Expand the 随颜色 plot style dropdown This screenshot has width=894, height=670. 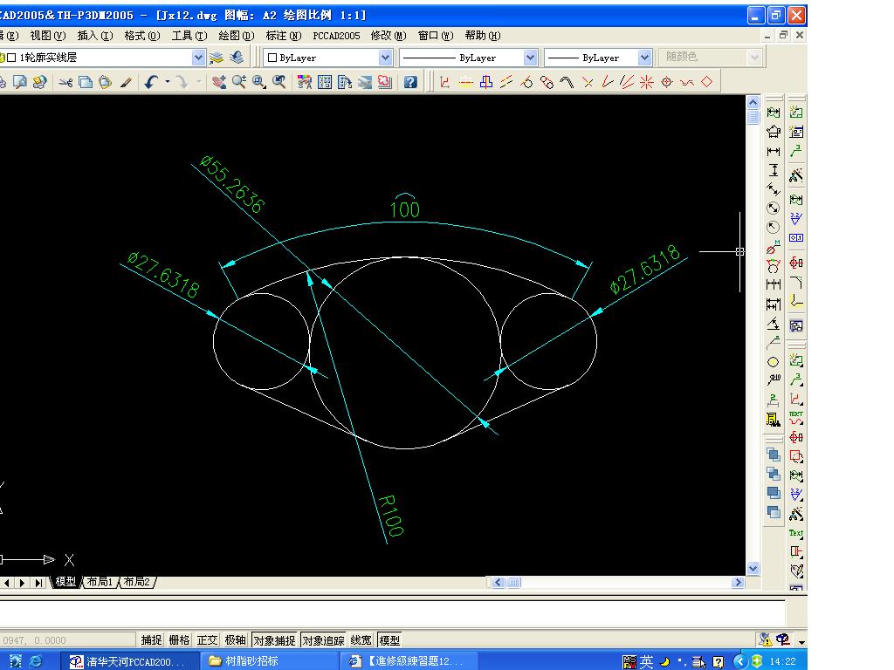coord(754,57)
